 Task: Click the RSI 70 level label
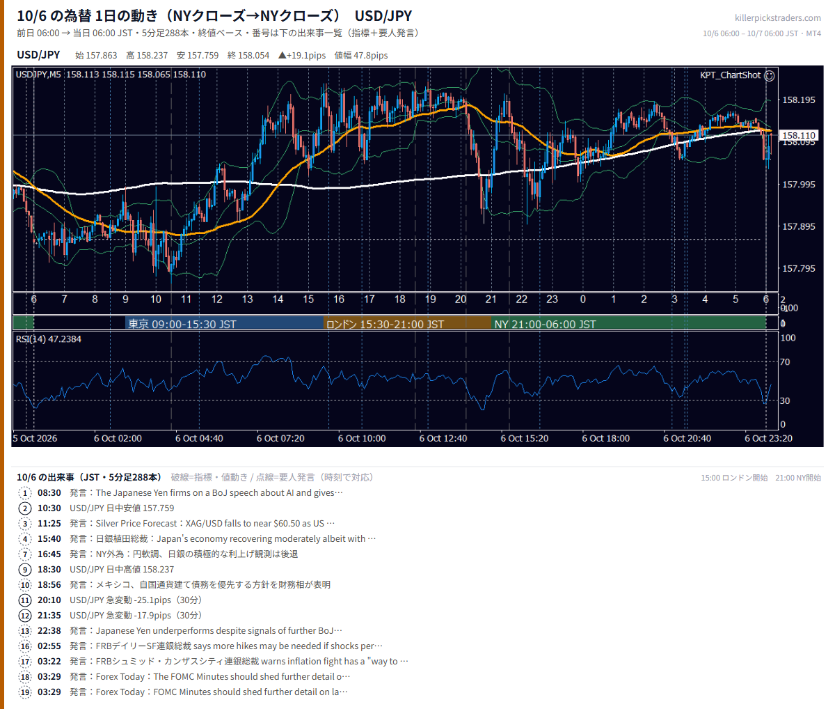785,362
